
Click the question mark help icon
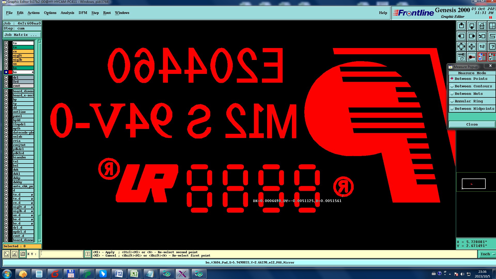coord(492,47)
